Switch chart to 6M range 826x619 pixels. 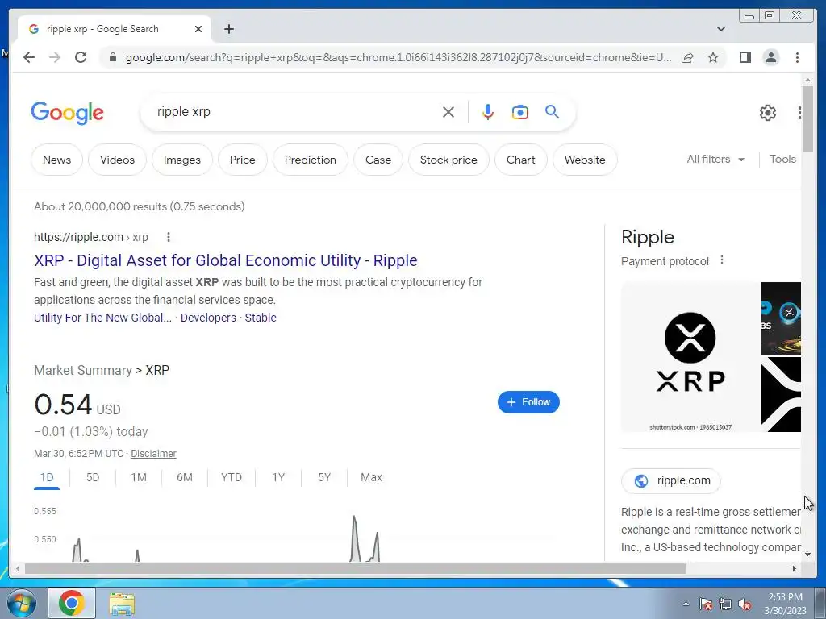pos(185,477)
